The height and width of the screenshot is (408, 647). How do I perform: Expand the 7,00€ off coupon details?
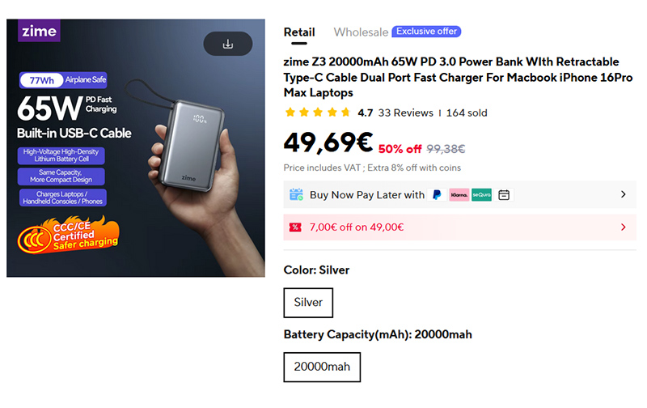coord(623,227)
